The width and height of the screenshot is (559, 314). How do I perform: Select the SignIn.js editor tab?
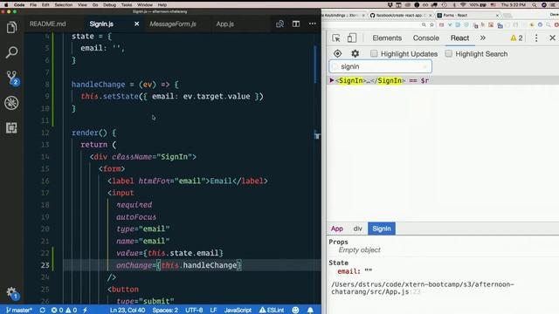(101, 24)
